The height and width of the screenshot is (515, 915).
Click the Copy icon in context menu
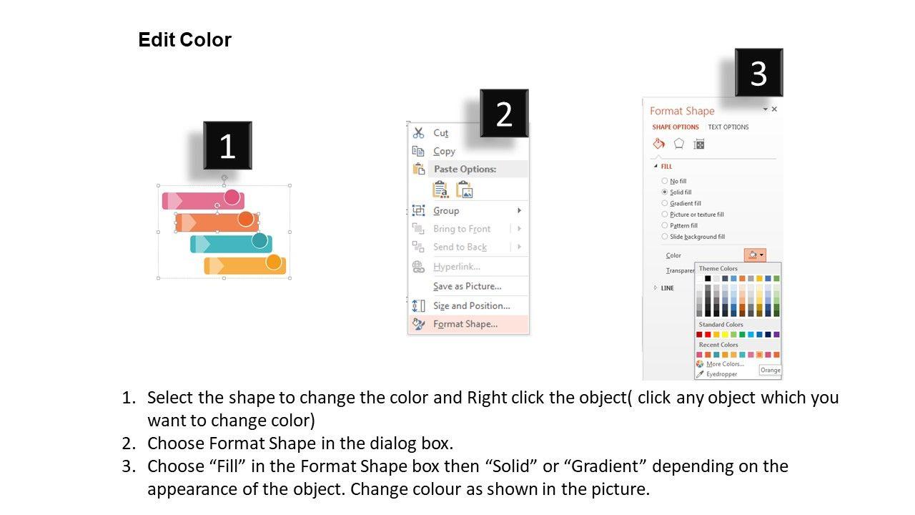point(418,151)
